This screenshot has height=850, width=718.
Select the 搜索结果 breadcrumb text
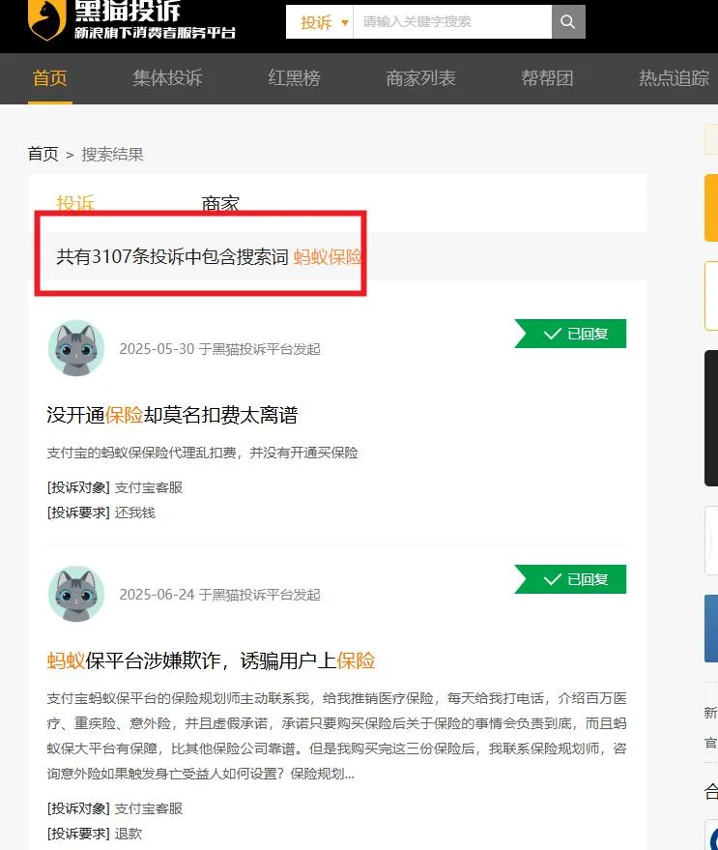pyautogui.click(x=112, y=154)
